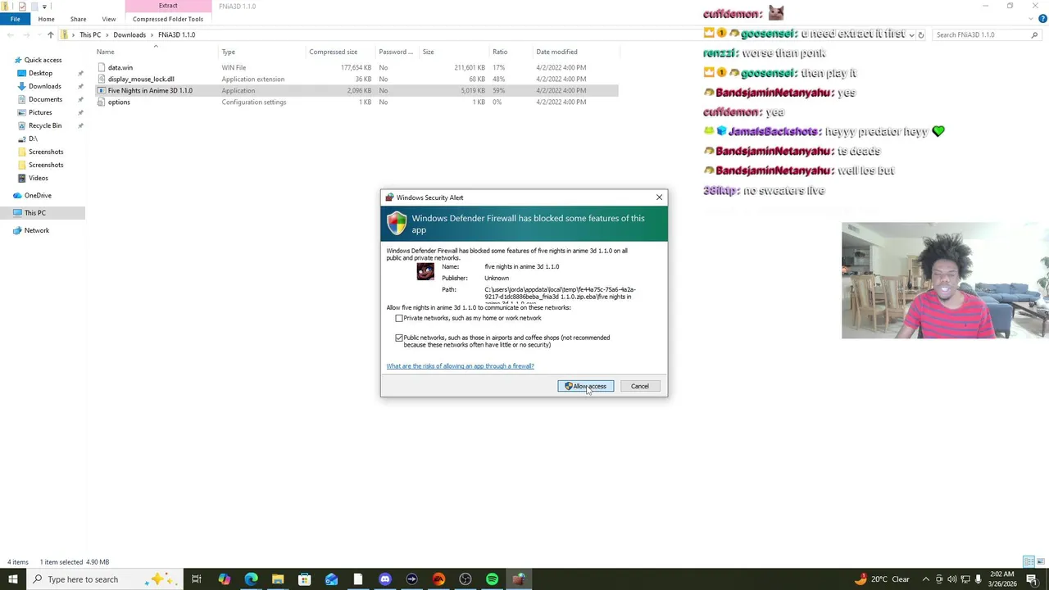The height and width of the screenshot is (590, 1049).
Task: Switch to the View ribbon tab
Action: 109,19
